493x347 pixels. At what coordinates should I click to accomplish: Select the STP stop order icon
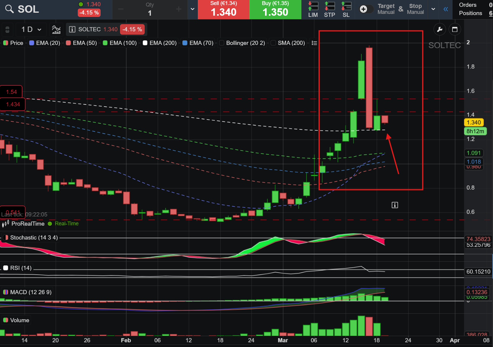tap(329, 9)
